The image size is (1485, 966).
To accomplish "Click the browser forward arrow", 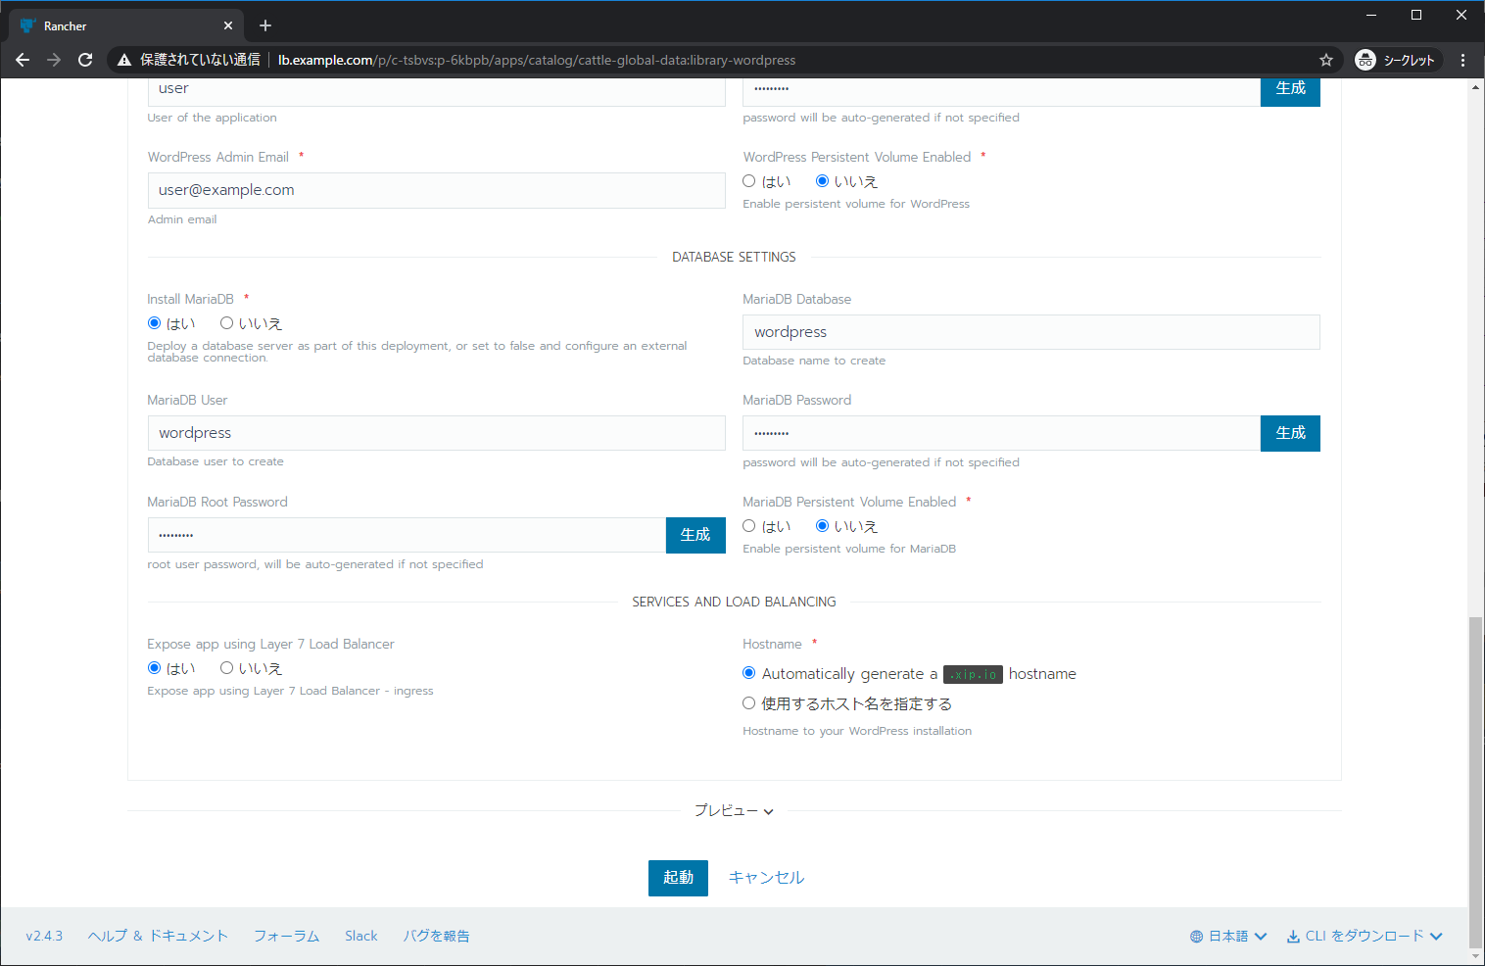I will tap(54, 60).
